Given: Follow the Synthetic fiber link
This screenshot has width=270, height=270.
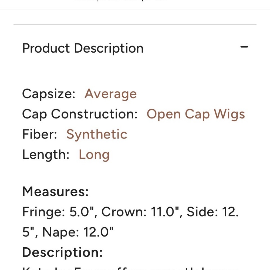Looking at the screenshot, I should (97, 134).
